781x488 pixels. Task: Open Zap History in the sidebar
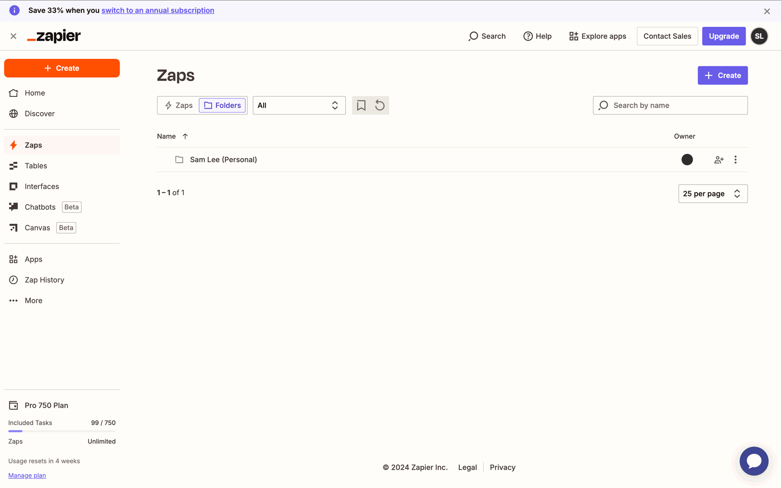point(62,280)
